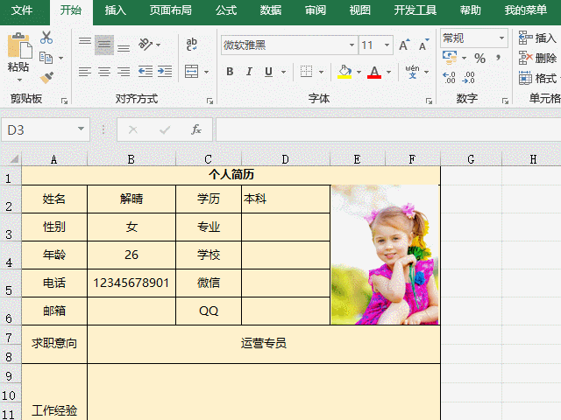Open the font size dropdown
The height and width of the screenshot is (420, 561).
pos(387,45)
